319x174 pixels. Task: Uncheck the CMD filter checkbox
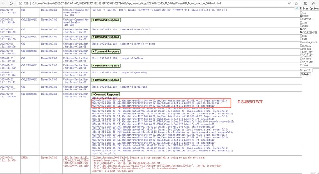pyautogui.click(x=301, y=29)
